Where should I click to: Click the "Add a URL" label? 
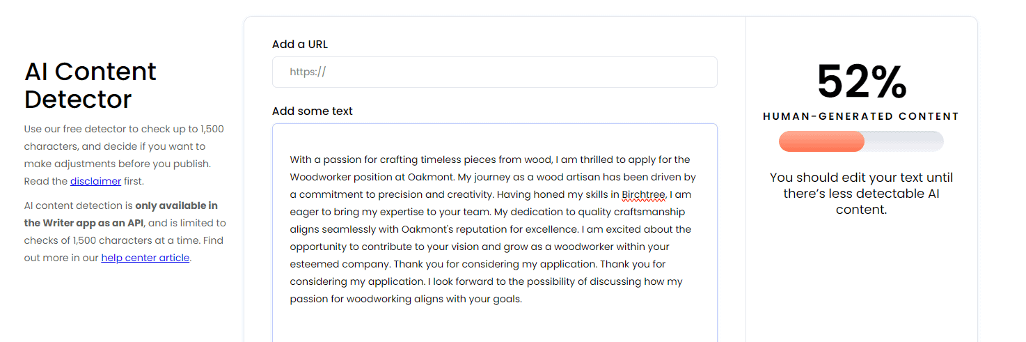300,45
